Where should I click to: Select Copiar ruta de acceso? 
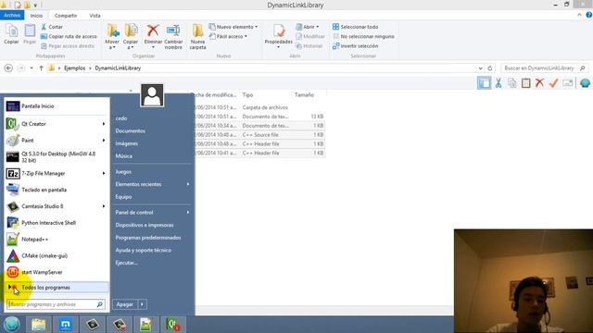[x=69, y=36]
